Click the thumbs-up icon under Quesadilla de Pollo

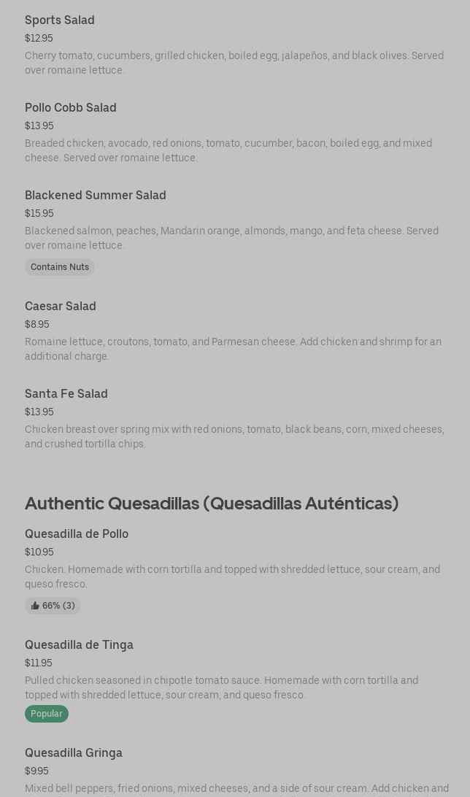click(35, 606)
